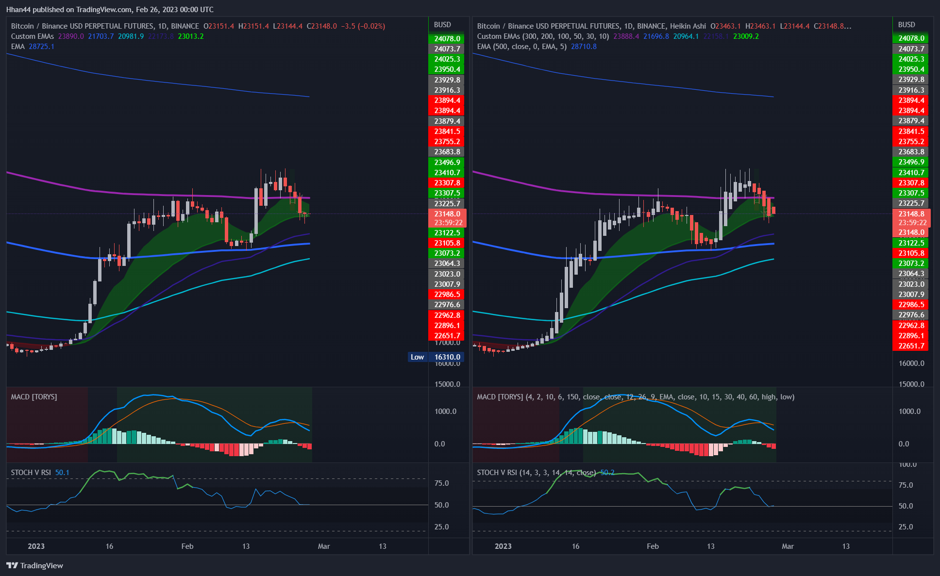Click the gray 24073.7 price label on left axis
This screenshot has width=940, height=576.
point(447,49)
